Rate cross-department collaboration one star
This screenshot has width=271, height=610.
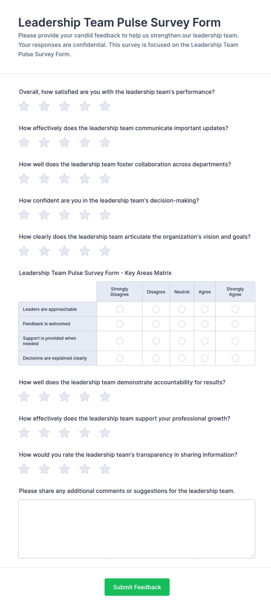click(x=24, y=178)
